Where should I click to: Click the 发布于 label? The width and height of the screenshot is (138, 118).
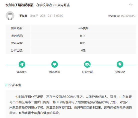(34, 16)
